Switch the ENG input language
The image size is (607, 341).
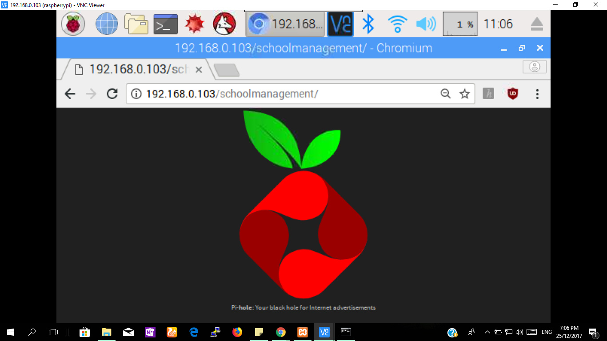pos(547,332)
